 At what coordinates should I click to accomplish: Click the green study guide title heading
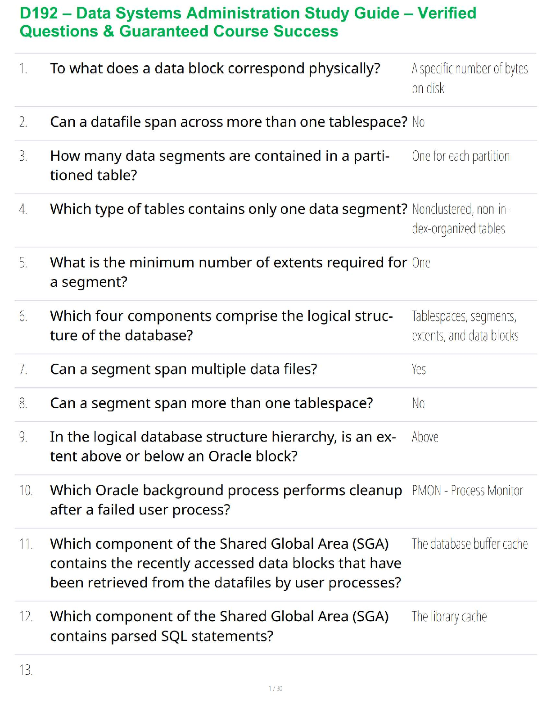248,22
